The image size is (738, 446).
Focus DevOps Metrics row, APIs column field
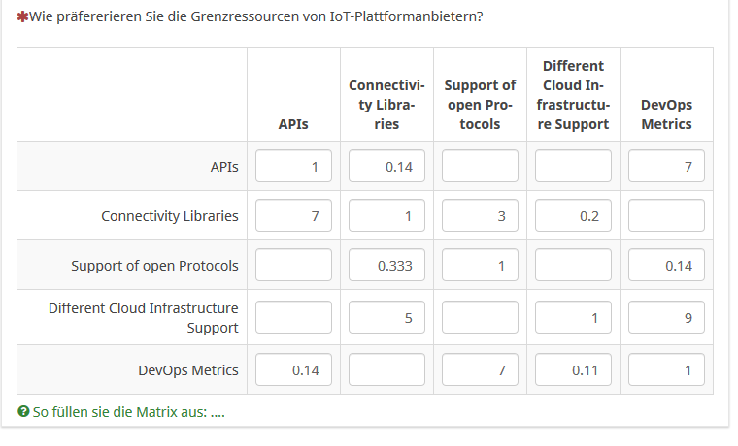tap(293, 369)
